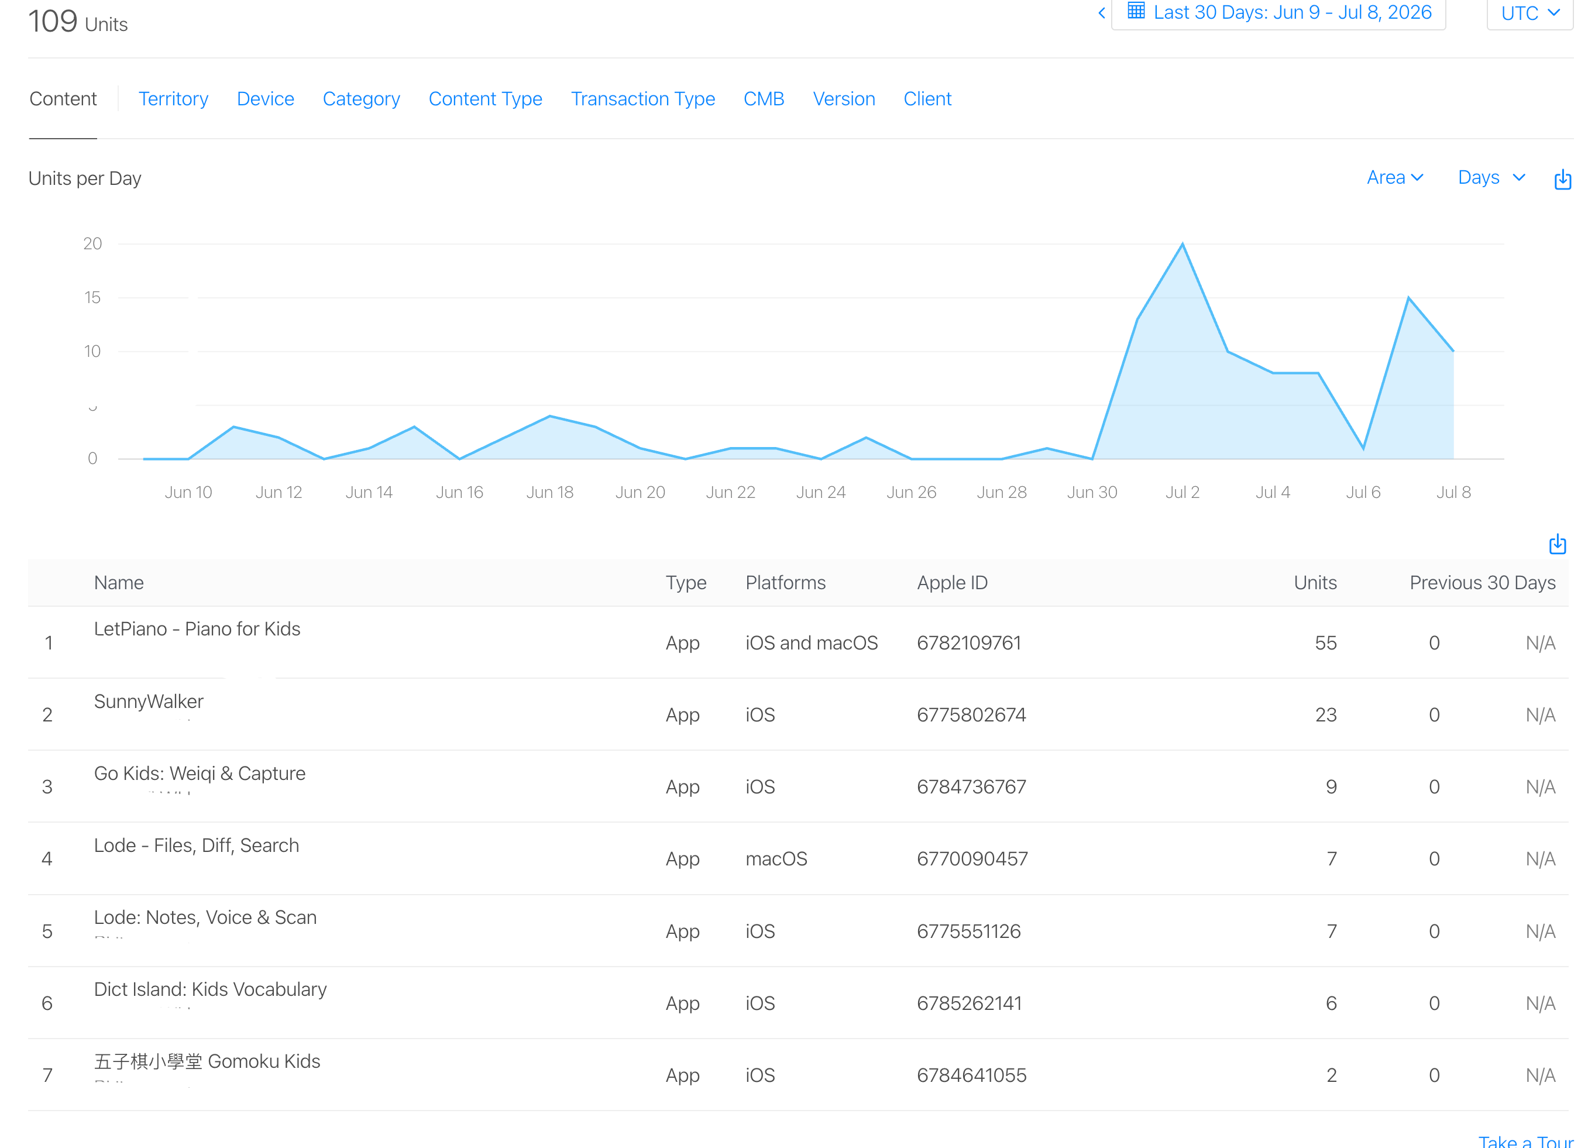Image resolution: width=1588 pixels, height=1148 pixels.
Task: Click Apple ID 6775551126
Action: (x=969, y=931)
